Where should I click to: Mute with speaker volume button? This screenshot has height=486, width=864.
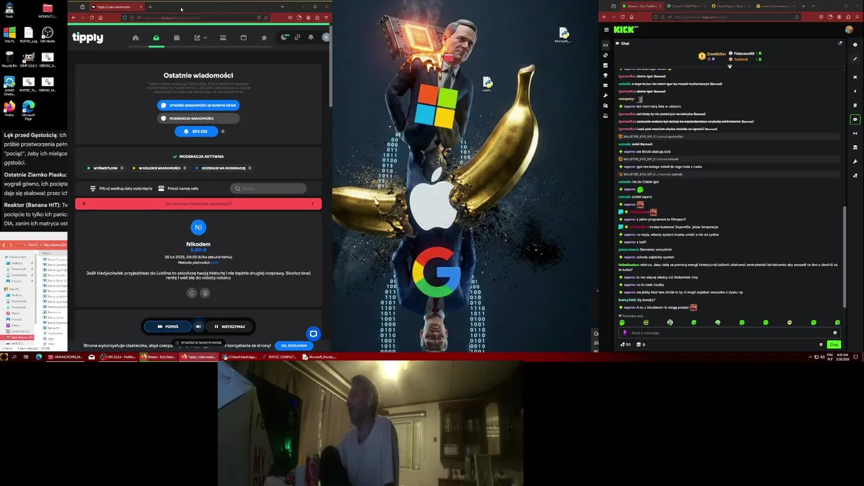[198, 327]
